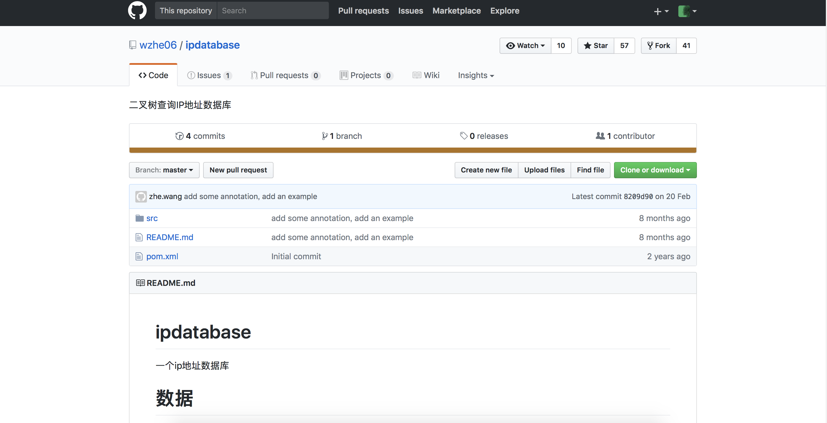Expand the Branch: master selector

(164, 170)
